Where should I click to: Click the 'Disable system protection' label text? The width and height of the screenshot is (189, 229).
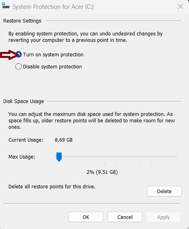[52, 67]
